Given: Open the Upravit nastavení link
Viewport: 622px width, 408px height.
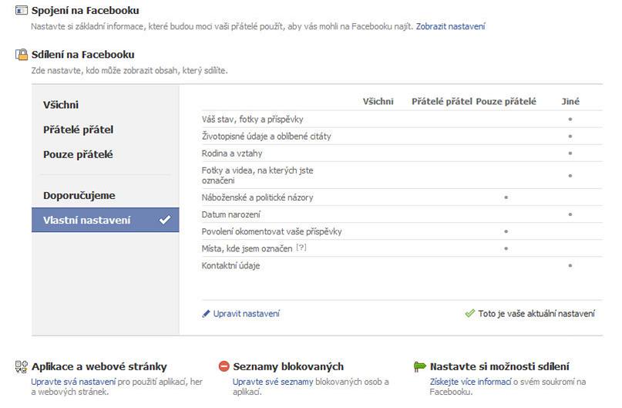Looking at the screenshot, I should [x=246, y=314].
